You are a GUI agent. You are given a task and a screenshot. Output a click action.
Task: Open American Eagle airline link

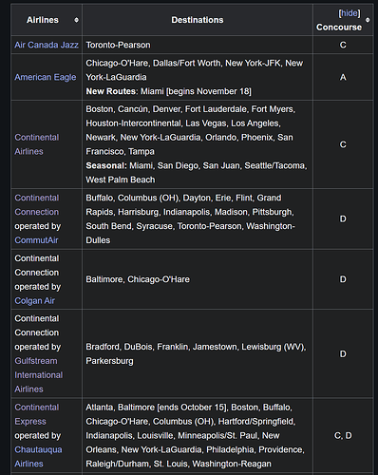pyautogui.click(x=46, y=77)
